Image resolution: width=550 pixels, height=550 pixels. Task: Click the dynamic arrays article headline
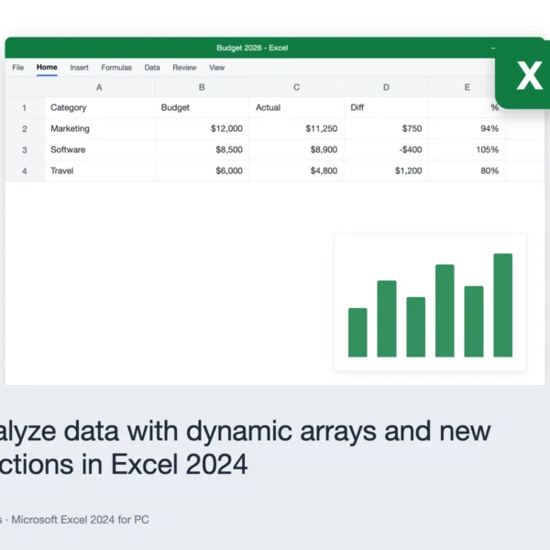coord(245,447)
